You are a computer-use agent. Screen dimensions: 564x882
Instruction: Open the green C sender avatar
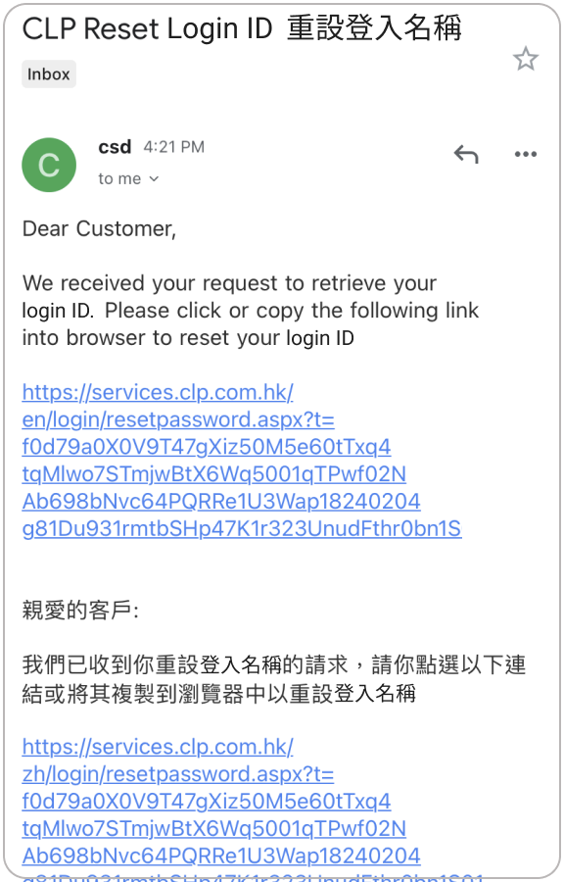coord(49,165)
